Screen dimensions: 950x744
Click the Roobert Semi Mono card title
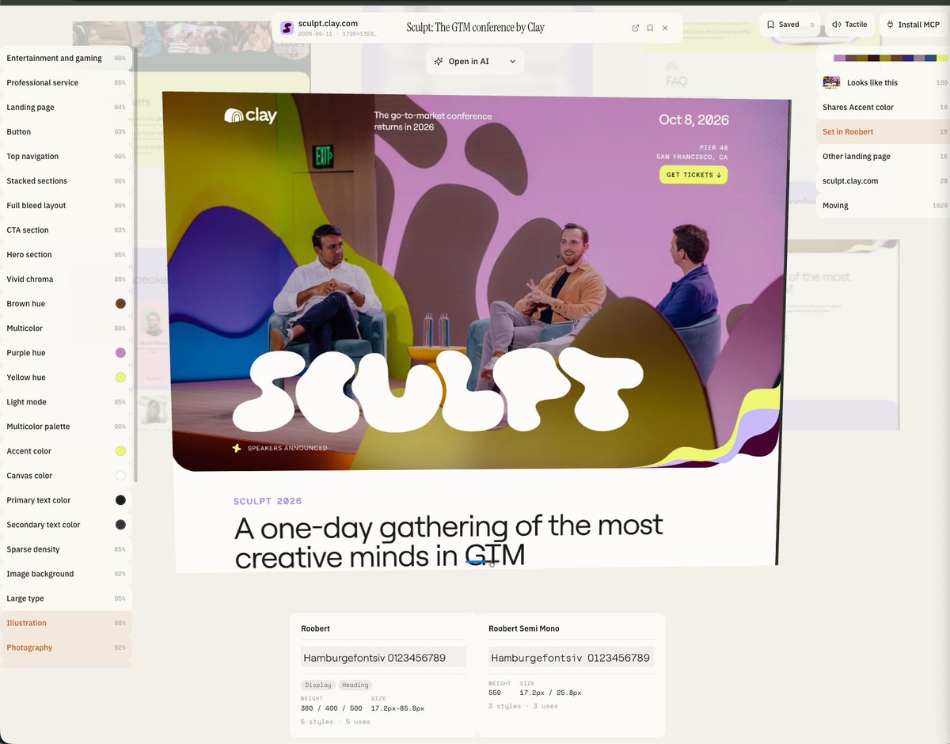[x=524, y=628]
